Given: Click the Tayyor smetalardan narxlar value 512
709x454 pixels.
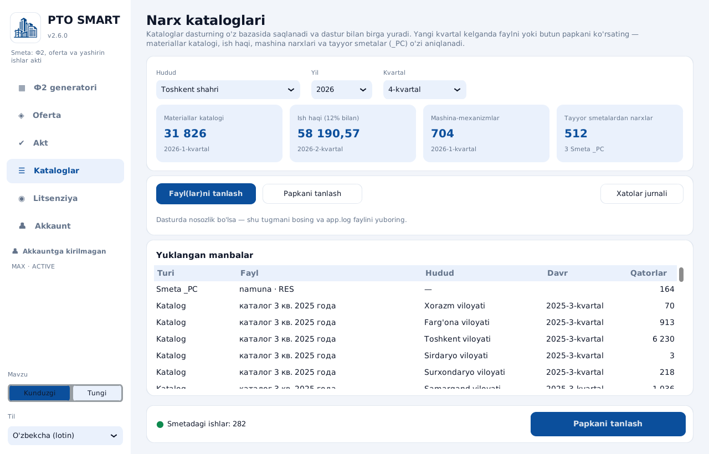Looking at the screenshot, I should (576, 133).
